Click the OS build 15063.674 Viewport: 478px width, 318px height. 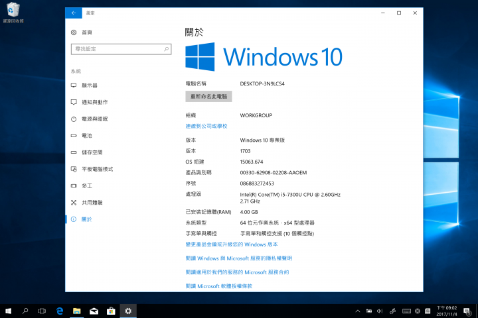[252, 162]
